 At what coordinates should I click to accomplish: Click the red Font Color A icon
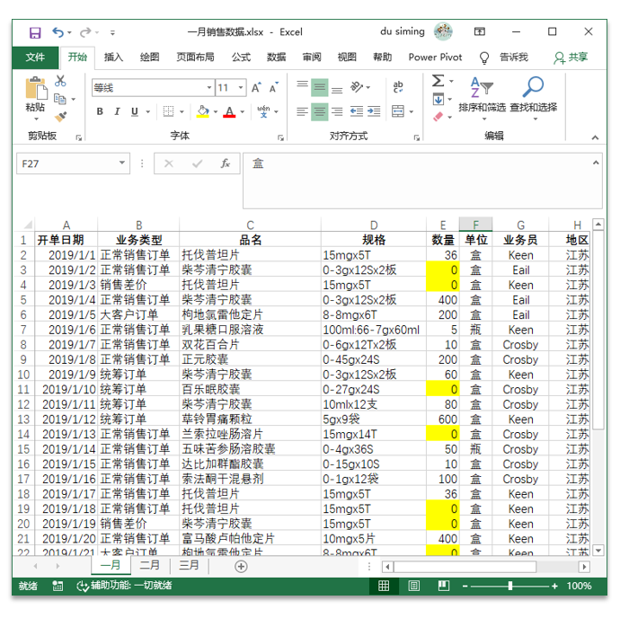click(229, 112)
